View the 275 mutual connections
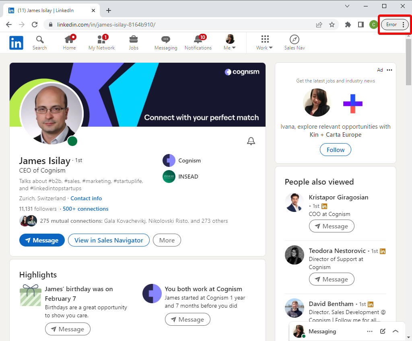Viewport: 412px width, 341px height. click(134, 221)
